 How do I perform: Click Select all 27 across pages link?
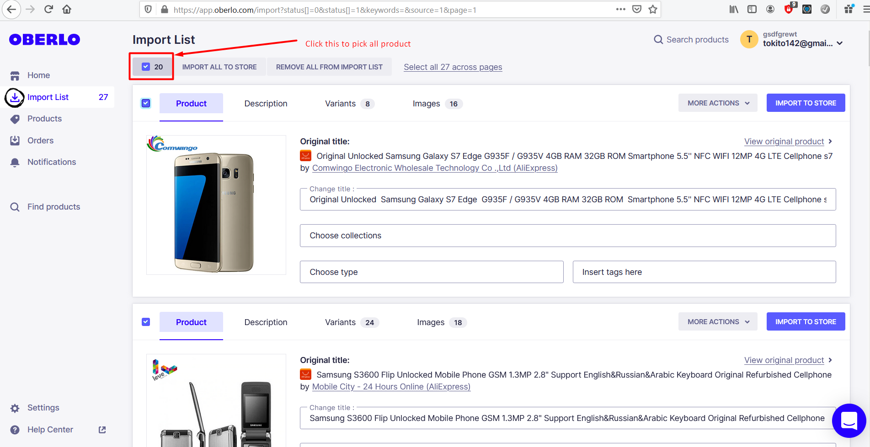453,67
